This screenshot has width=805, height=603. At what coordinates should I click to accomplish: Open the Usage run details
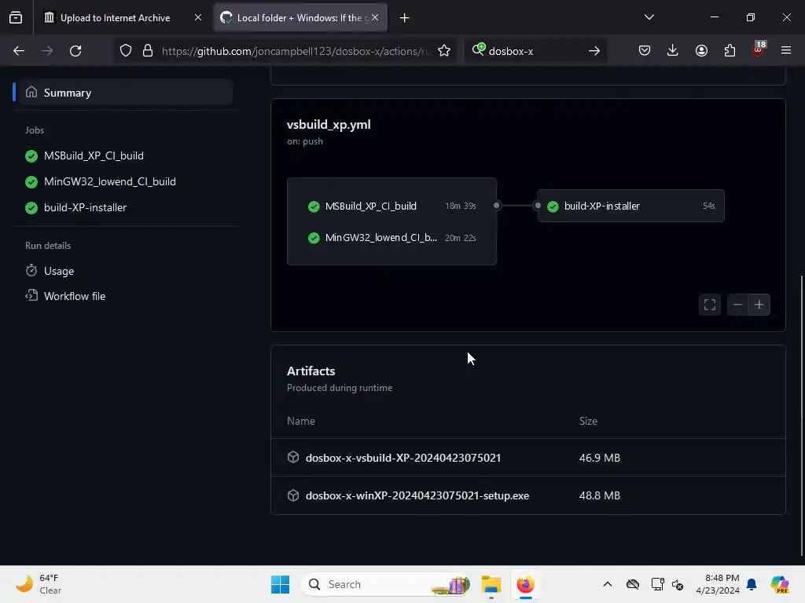[58, 271]
